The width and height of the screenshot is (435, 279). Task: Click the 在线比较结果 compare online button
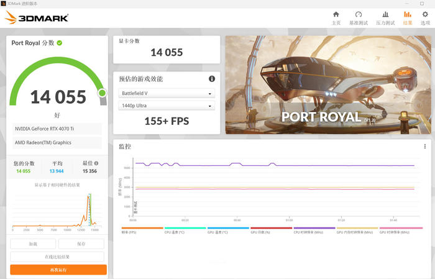(58, 257)
